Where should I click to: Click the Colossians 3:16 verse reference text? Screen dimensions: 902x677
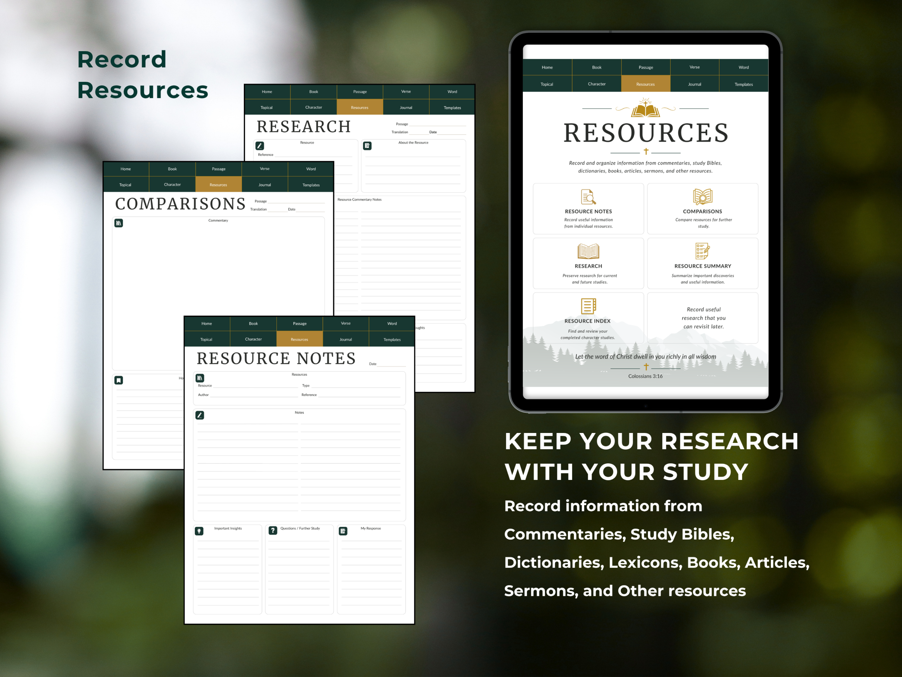[645, 376]
